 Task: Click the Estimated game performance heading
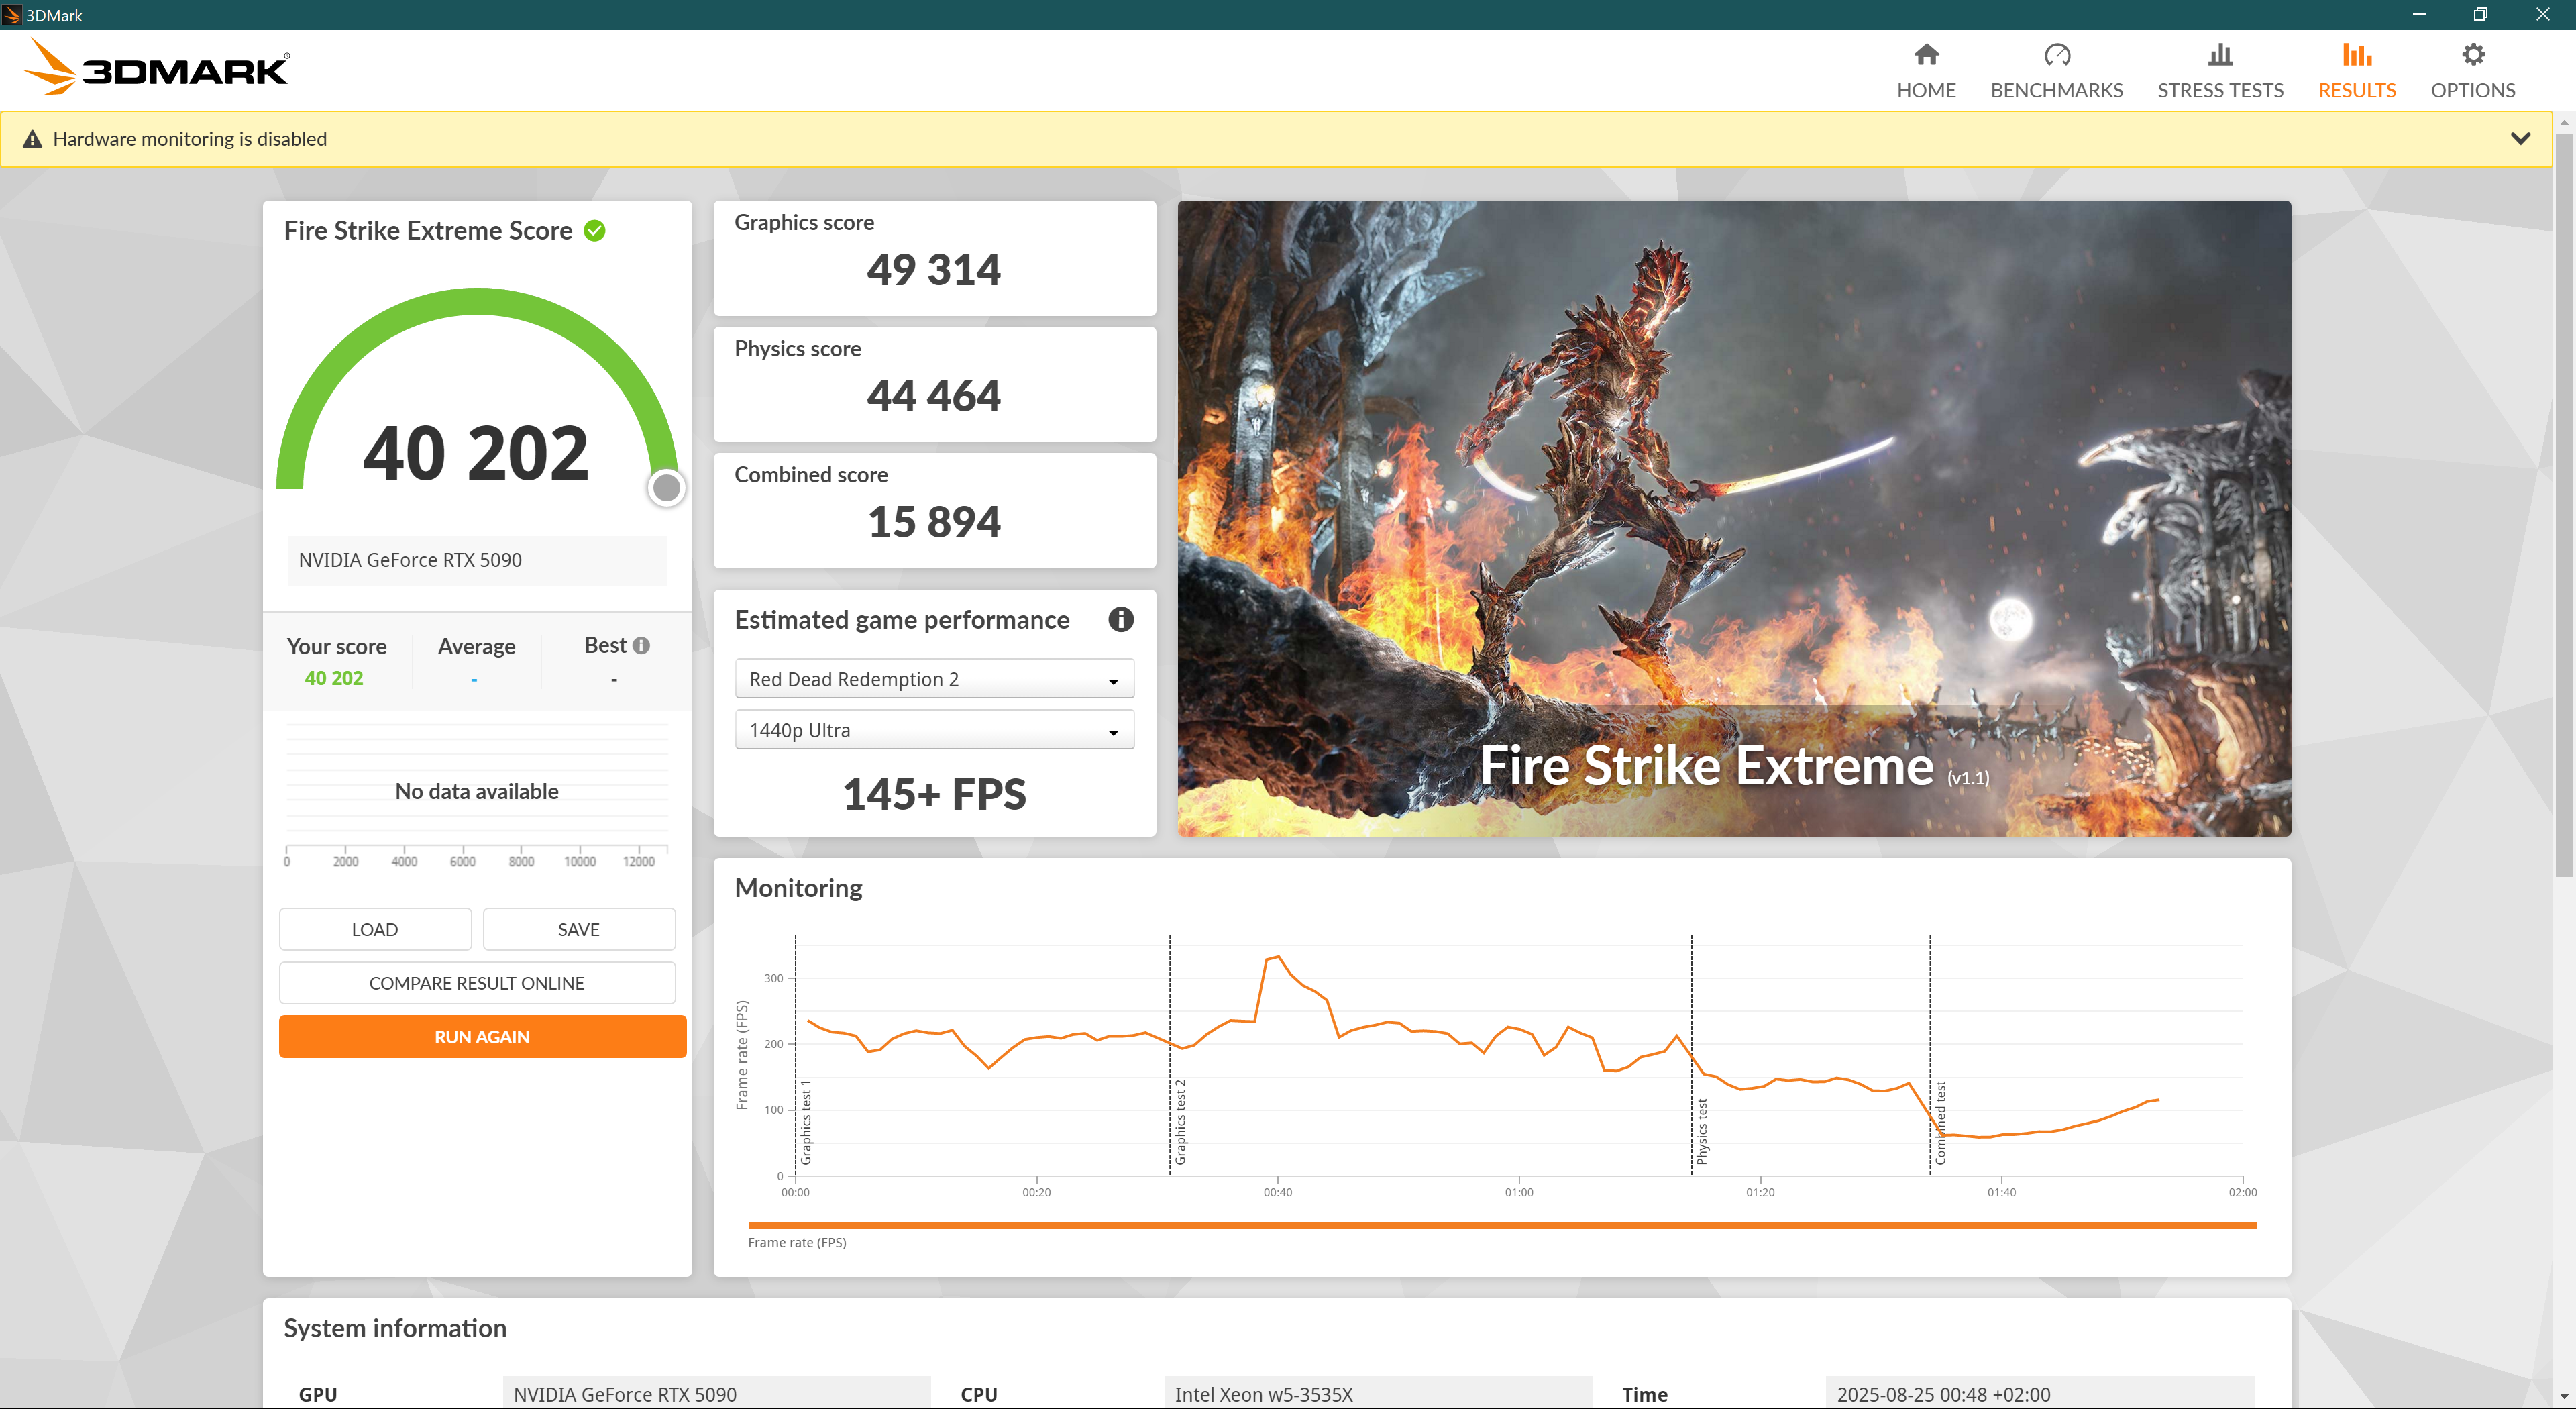[902, 620]
